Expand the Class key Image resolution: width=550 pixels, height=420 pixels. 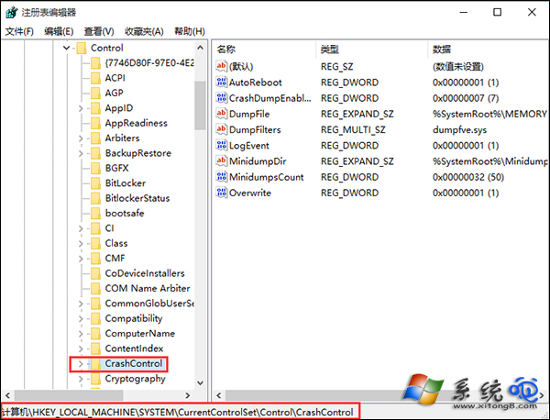(81, 244)
